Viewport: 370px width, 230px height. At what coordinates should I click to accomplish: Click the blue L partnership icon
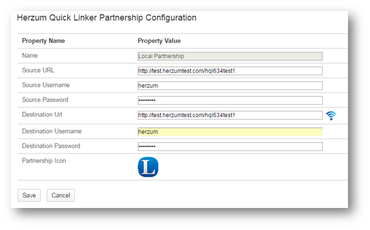148,167
